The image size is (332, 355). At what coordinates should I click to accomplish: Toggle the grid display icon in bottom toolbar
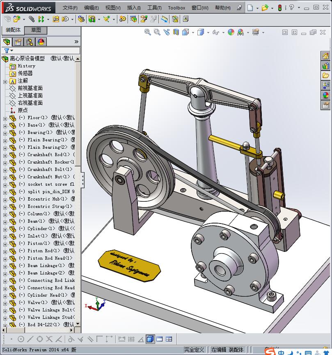(x=131, y=339)
